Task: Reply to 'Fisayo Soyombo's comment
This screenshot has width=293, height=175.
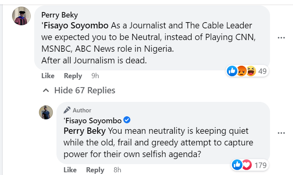Action: (x=95, y=170)
